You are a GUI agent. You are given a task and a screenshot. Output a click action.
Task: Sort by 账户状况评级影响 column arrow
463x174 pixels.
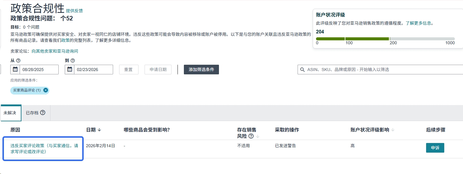tap(393, 130)
